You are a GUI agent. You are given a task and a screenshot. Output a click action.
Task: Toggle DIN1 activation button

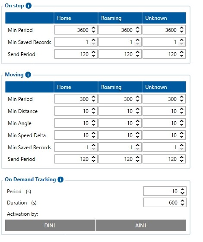coord(50,226)
